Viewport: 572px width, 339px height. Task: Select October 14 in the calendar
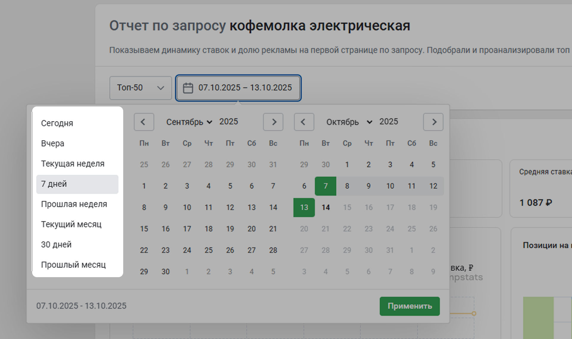click(326, 207)
